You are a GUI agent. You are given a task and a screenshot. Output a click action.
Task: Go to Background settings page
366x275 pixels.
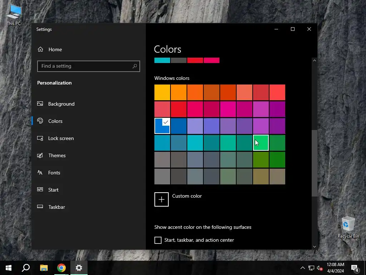[x=61, y=104]
